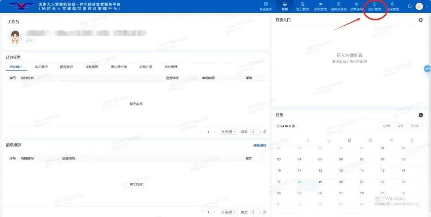Click previous page arrow in 待办任务 pagination
Image resolution: width=431 pixels, height=217 pixels.
202,132
